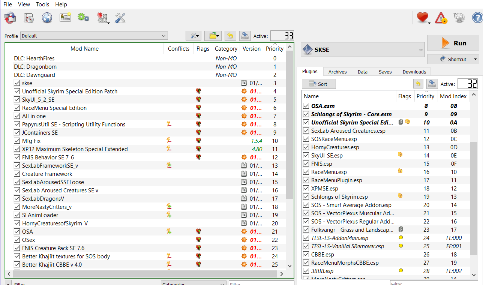This screenshot has height=285, width=483.
Task: Click the plugin list restore backup arrow icon
Action: tap(418, 84)
